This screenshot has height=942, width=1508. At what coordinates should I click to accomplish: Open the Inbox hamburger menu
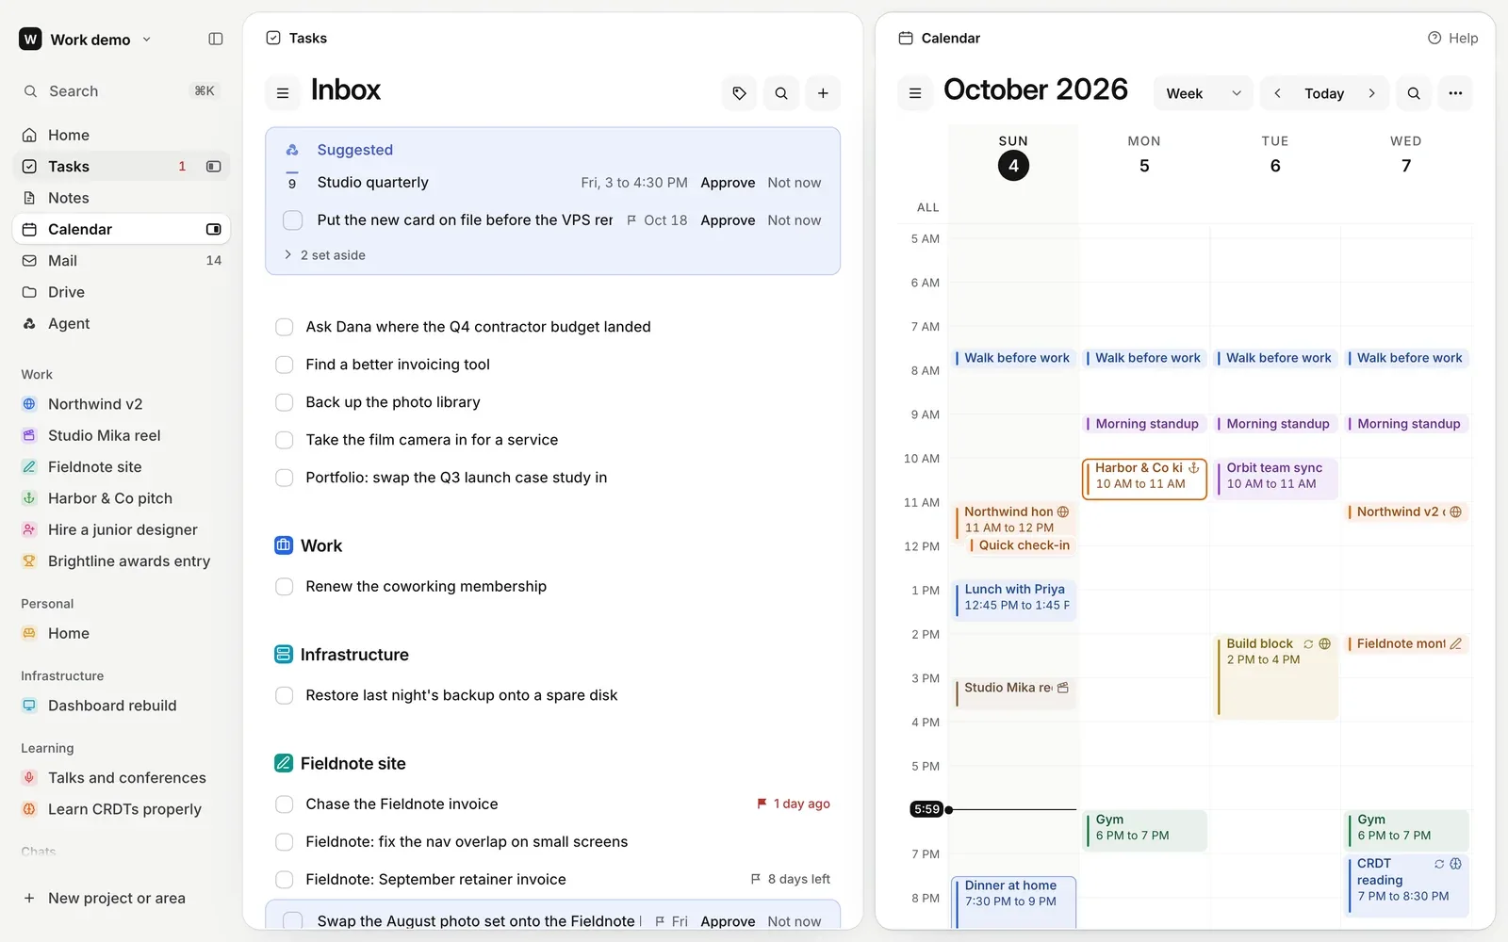(283, 93)
